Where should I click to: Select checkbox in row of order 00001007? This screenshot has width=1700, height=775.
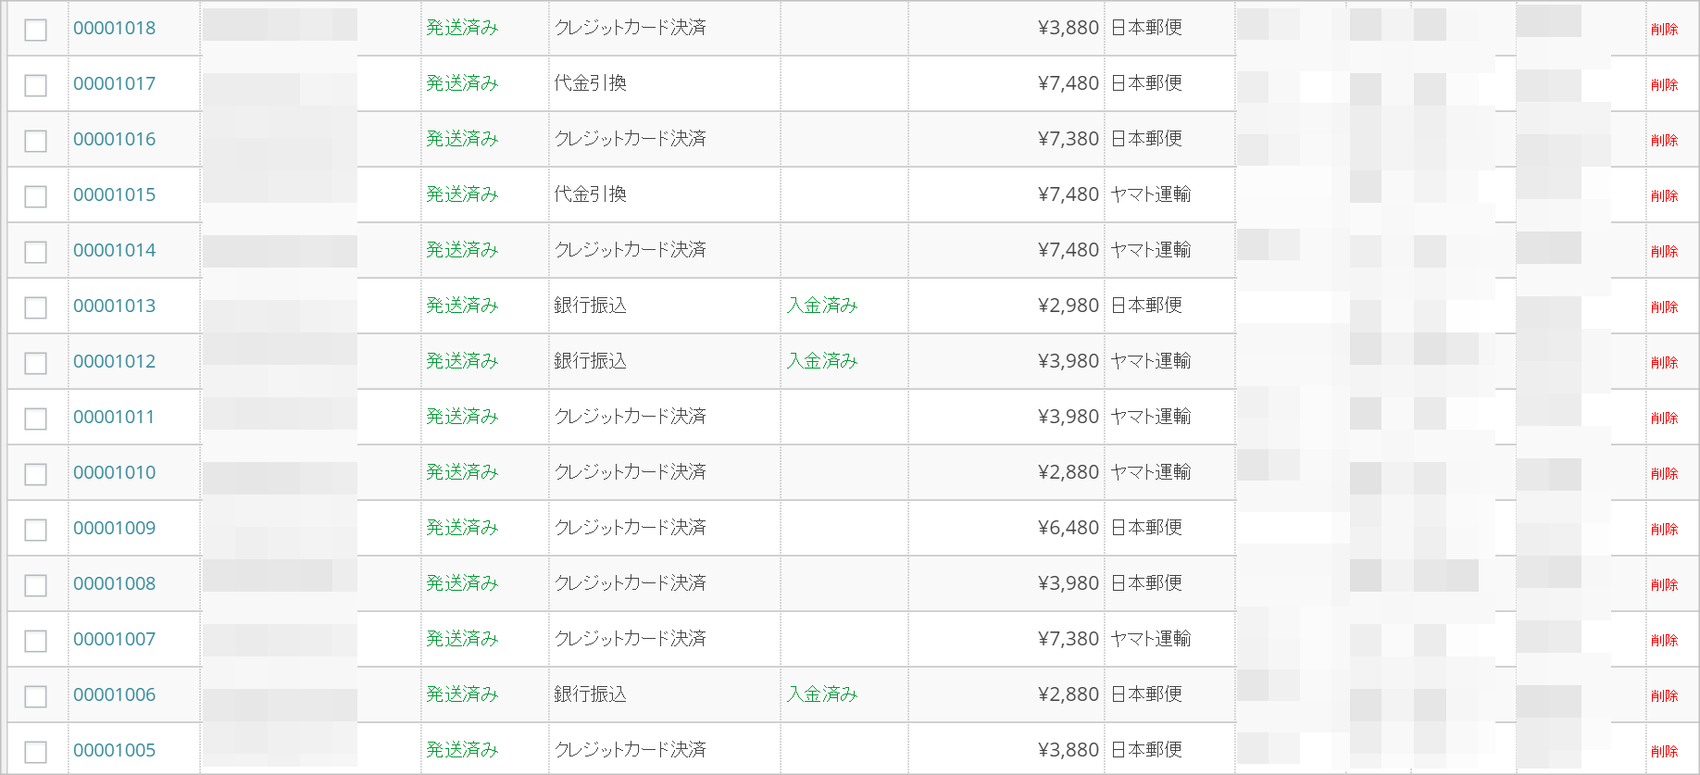point(35,641)
